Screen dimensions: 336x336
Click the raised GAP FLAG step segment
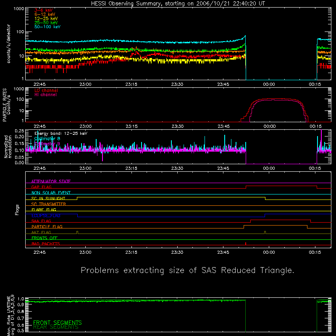tap(281, 186)
